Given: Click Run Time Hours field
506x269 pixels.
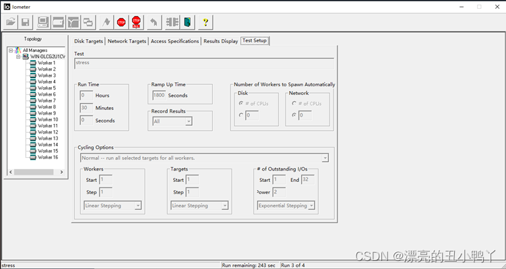Looking at the screenshot, I should click(x=86, y=95).
